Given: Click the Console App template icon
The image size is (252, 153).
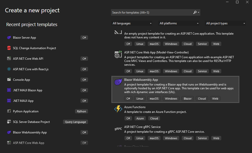Looking at the screenshot, I should (9, 80).
